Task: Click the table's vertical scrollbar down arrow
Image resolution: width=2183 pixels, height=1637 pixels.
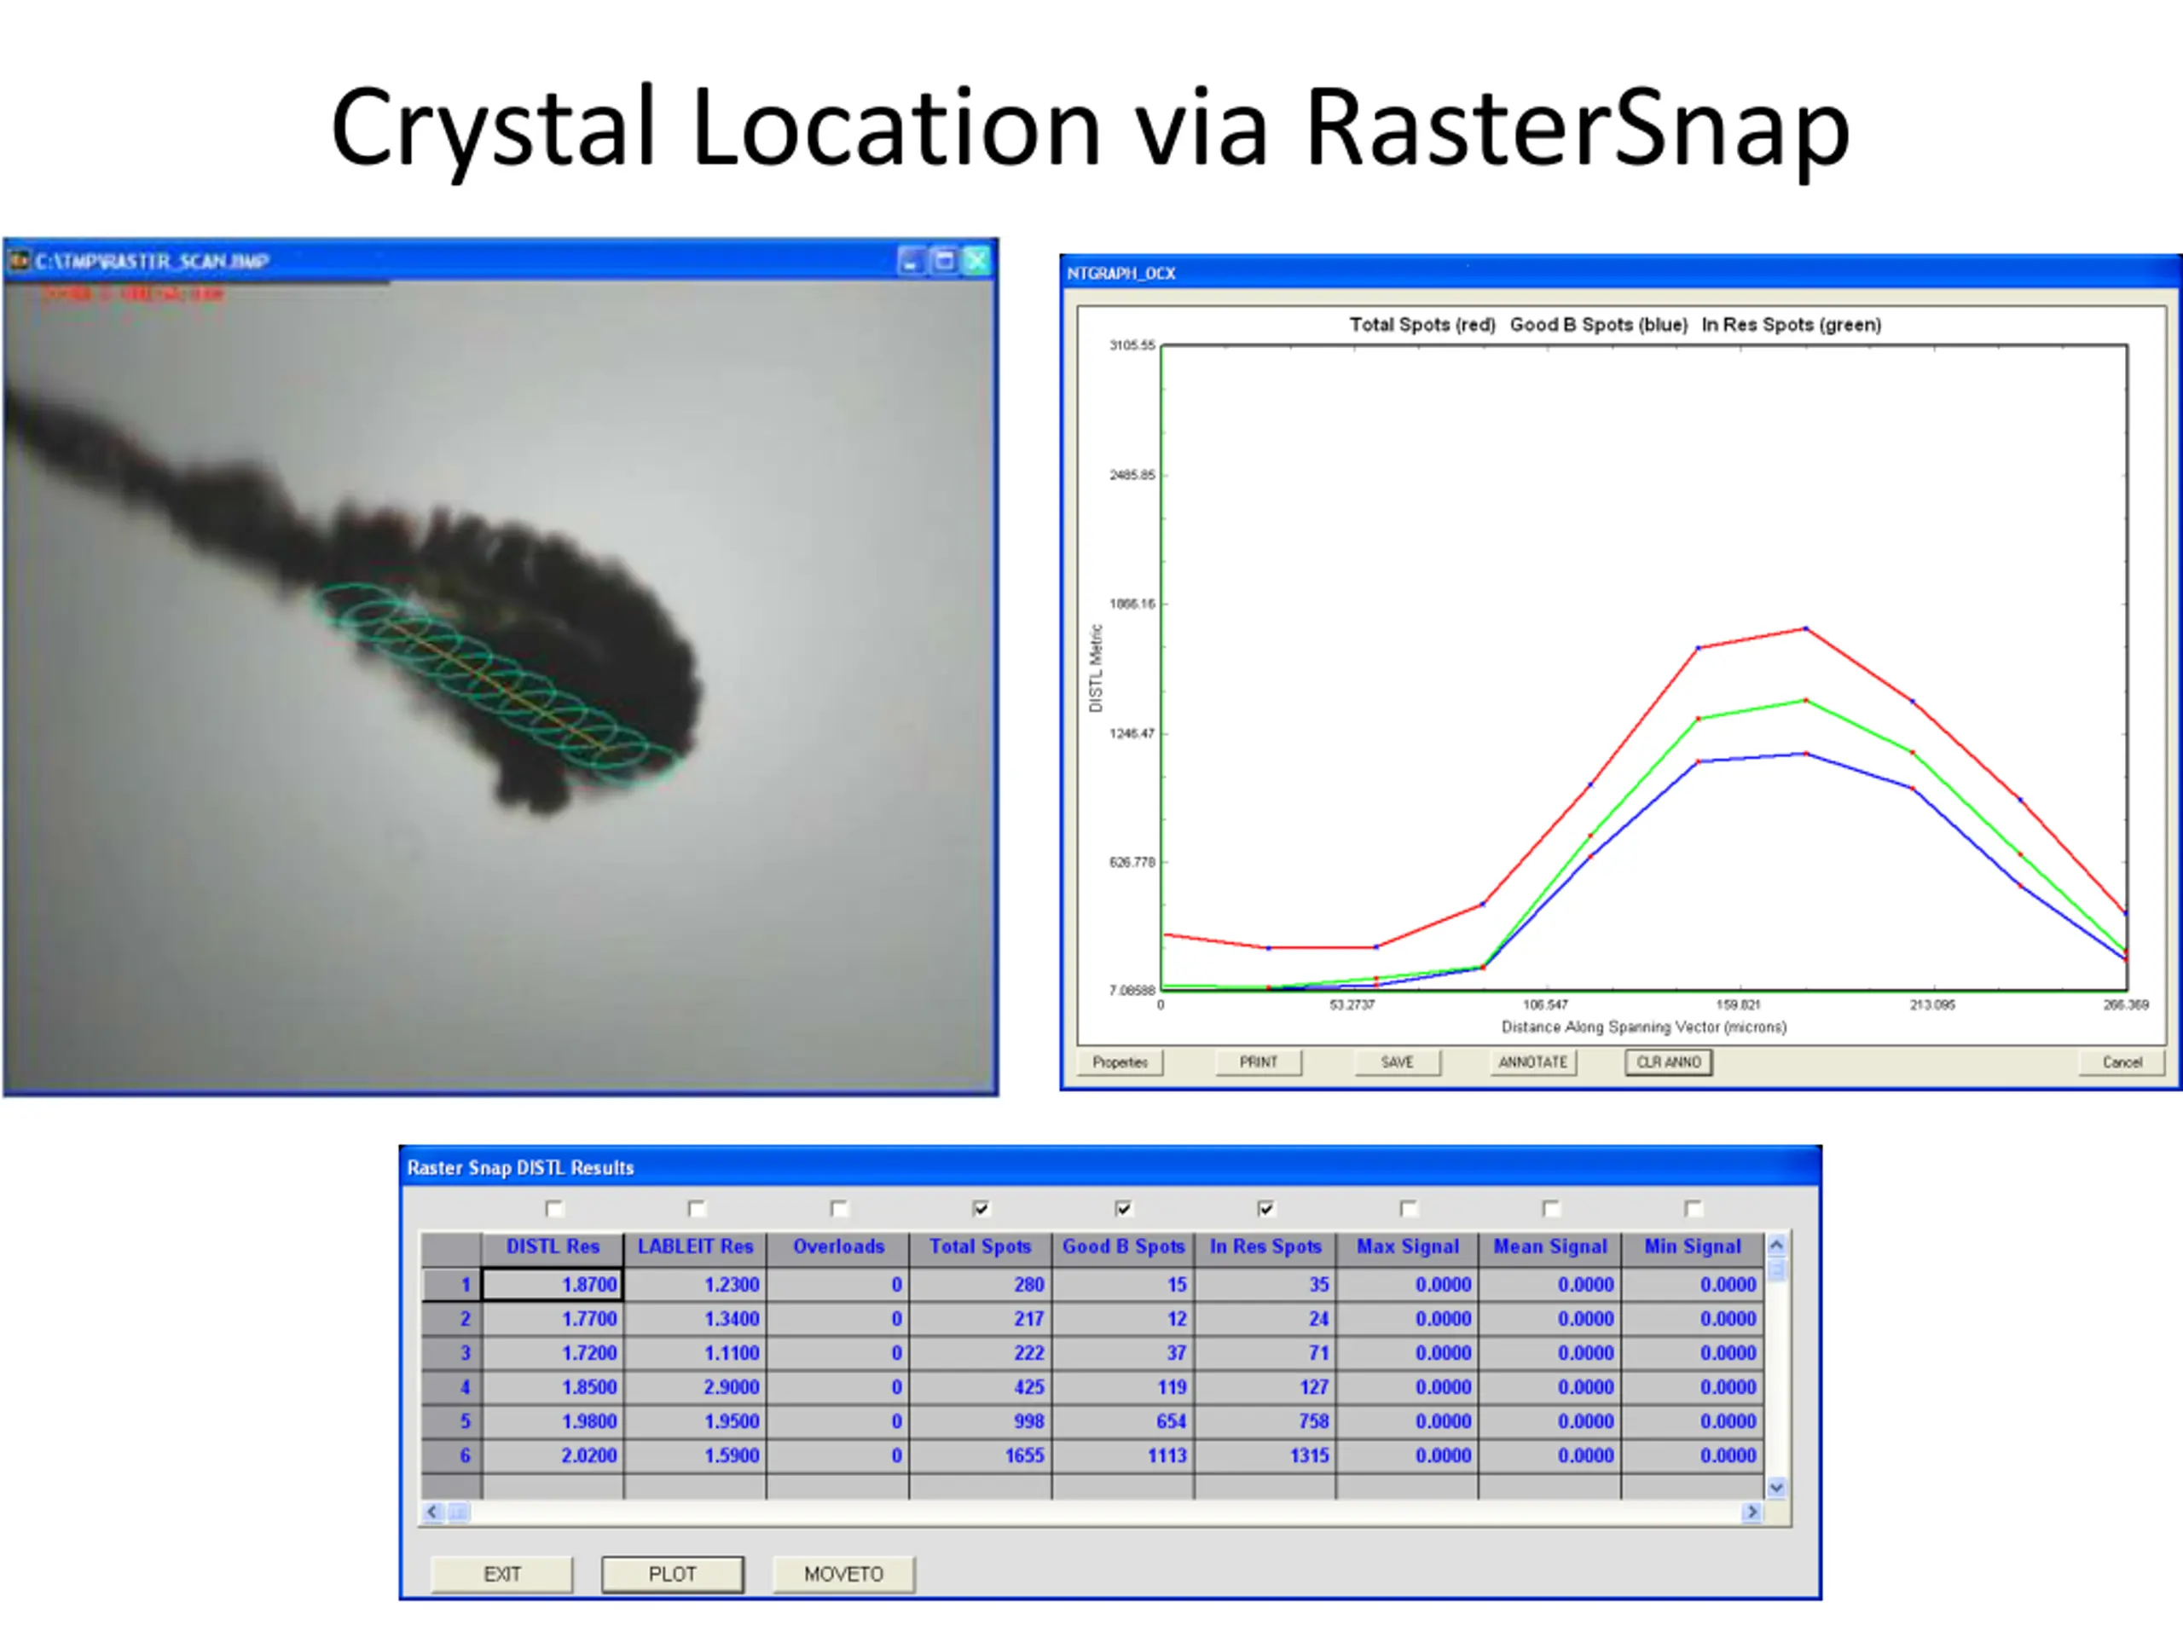Action: [x=1776, y=1487]
